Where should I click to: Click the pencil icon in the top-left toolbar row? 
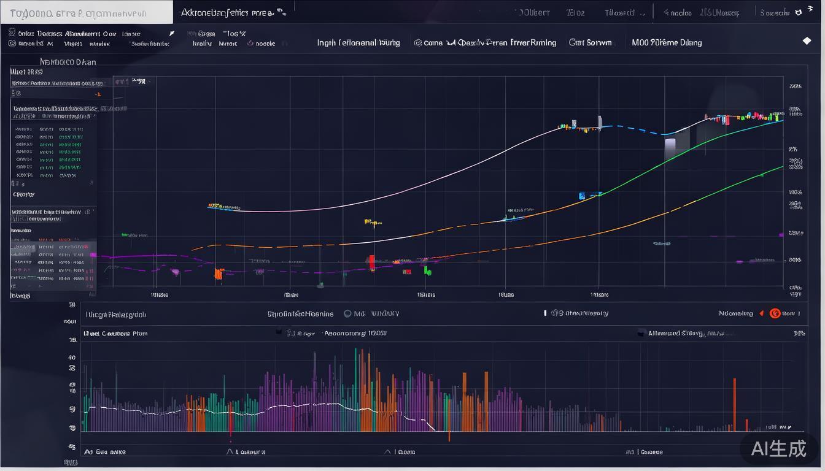click(x=172, y=34)
